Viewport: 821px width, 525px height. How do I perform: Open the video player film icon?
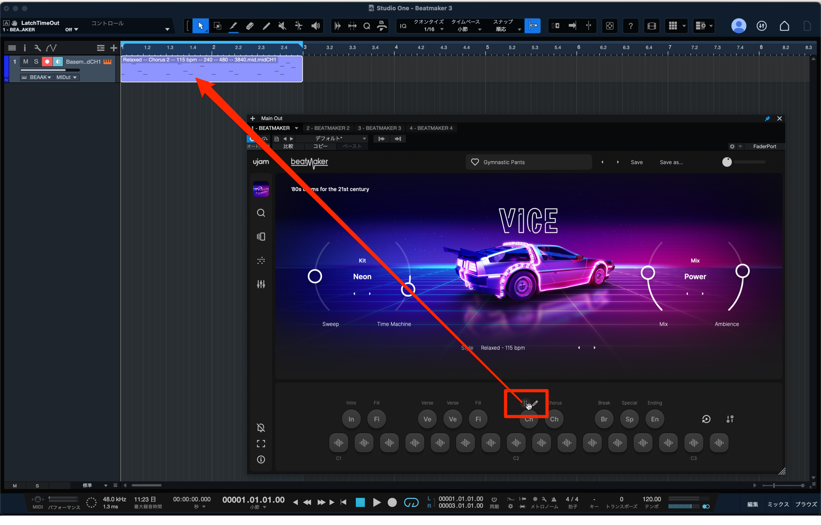[x=652, y=26]
